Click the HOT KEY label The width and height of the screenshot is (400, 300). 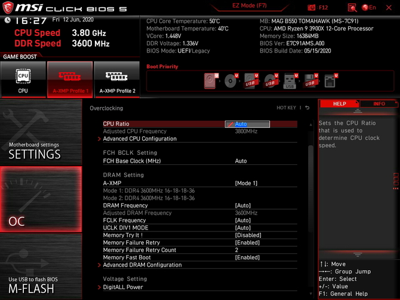(286, 108)
